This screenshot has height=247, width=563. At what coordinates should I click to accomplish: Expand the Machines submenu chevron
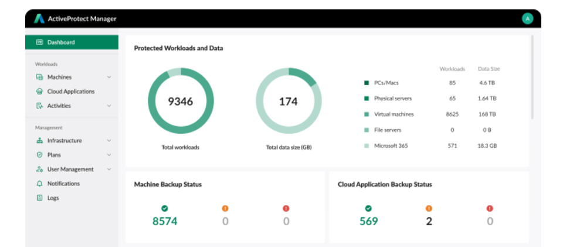point(109,77)
